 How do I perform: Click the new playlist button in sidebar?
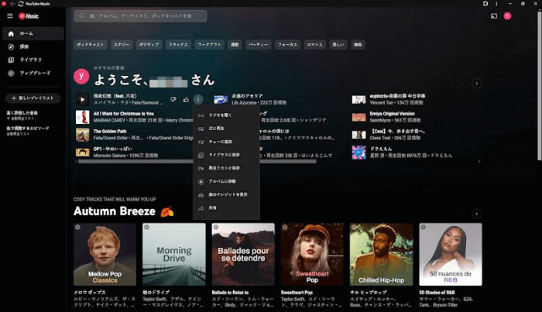click(x=33, y=98)
